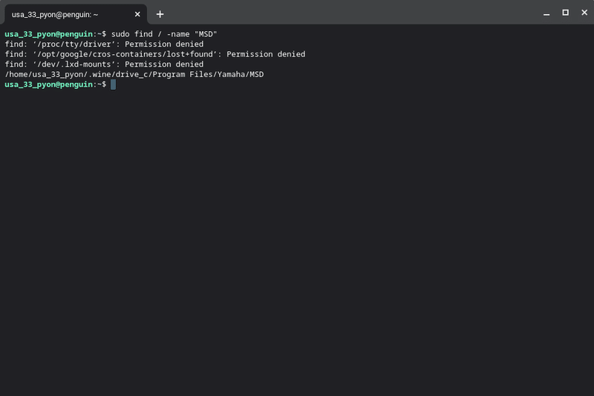Click the Yamaha folder name in the result path
The height and width of the screenshot is (396, 594).
click(228, 75)
